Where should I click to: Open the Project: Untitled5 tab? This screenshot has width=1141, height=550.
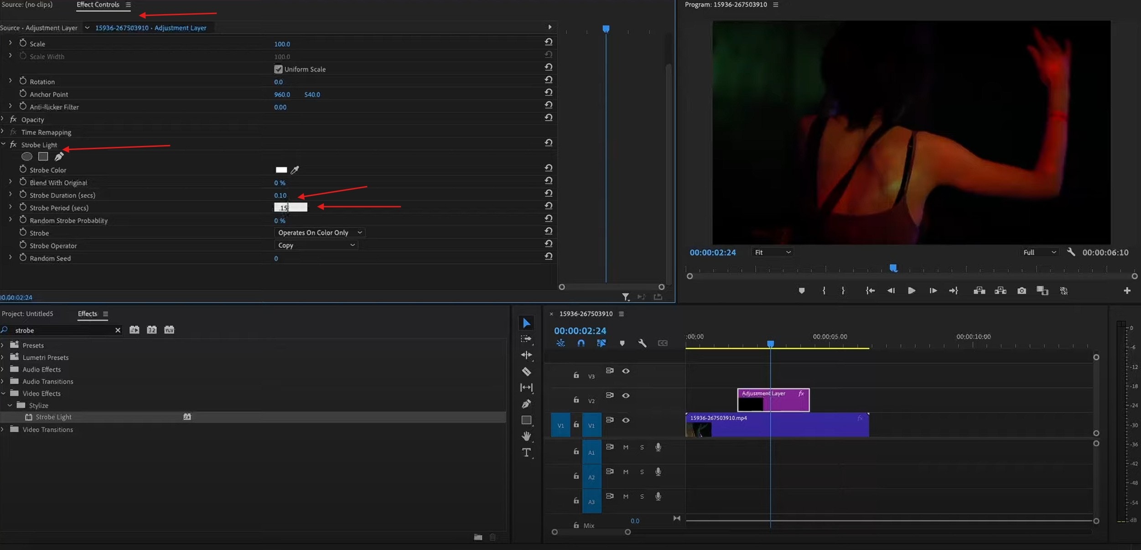point(27,314)
